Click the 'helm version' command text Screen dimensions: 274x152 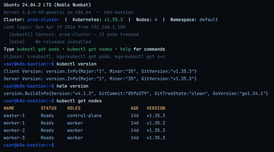coord(72,86)
